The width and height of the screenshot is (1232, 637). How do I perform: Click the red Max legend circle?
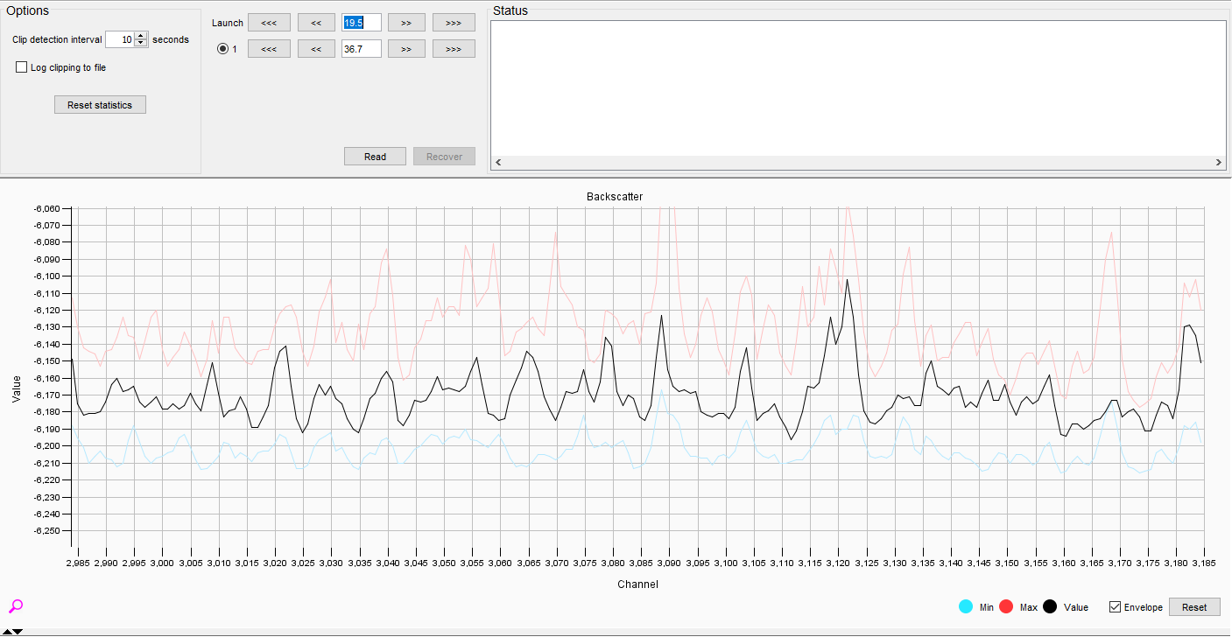tap(1006, 606)
